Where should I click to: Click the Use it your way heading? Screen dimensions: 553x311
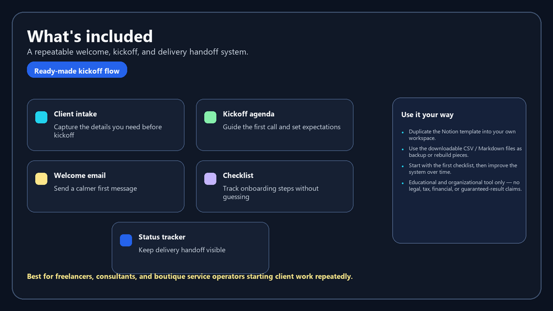click(x=428, y=114)
